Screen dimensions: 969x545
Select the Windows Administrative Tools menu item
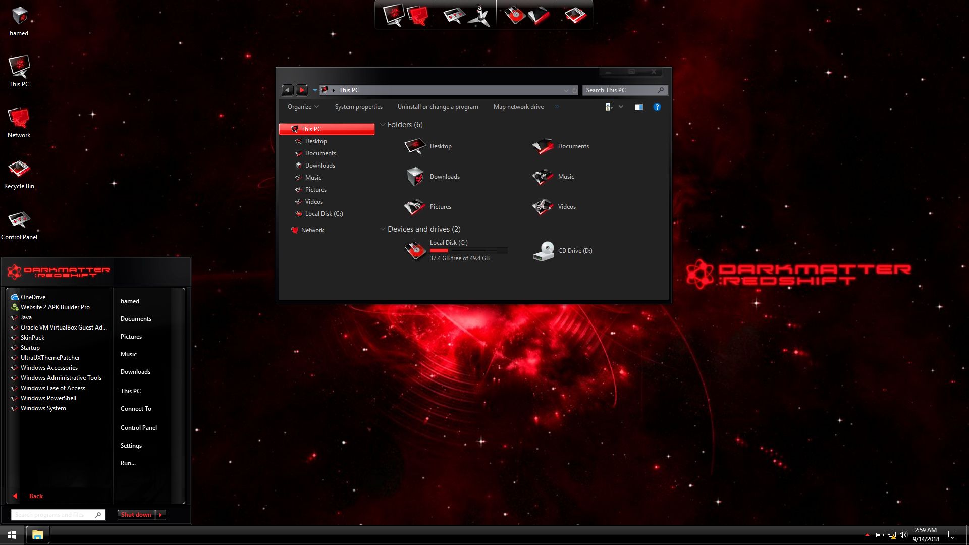click(61, 377)
